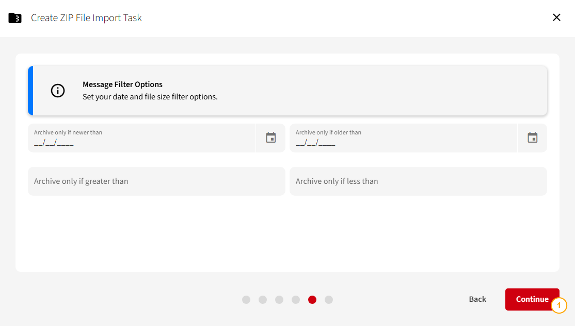Select the second wizard step dot
The height and width of the screenshot is (326, 575).
(x=263, y=300)
